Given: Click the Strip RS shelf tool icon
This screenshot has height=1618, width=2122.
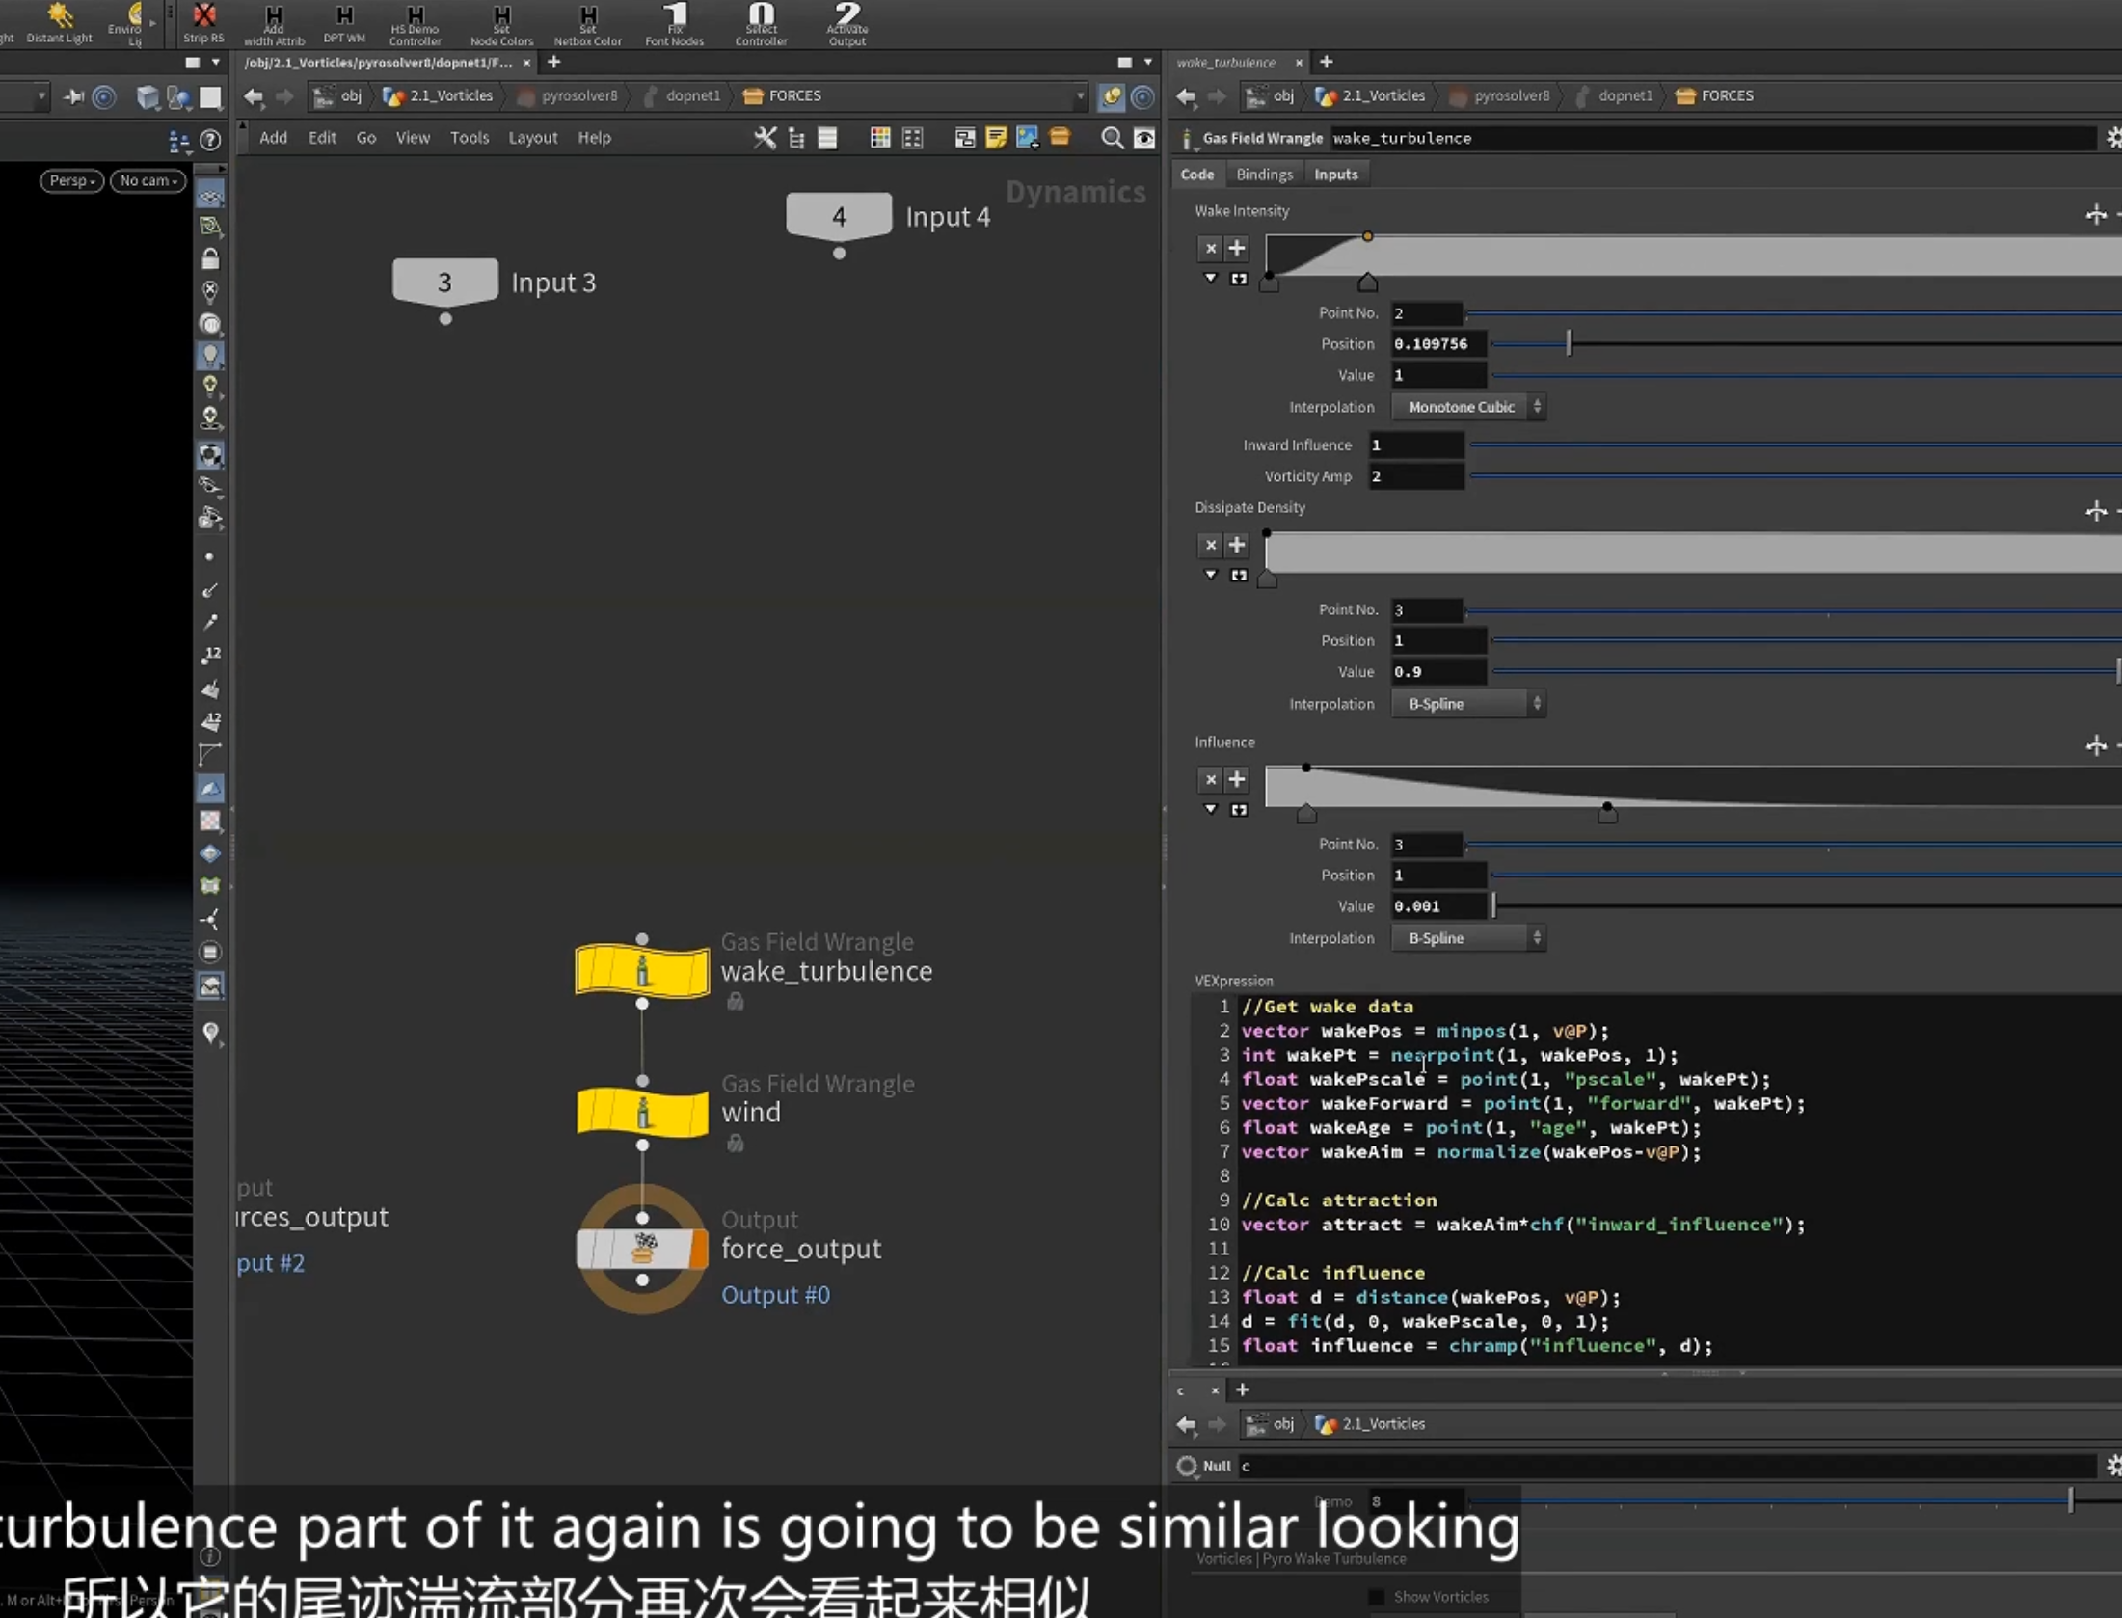Looking at the screenshot, I should 203,22.
